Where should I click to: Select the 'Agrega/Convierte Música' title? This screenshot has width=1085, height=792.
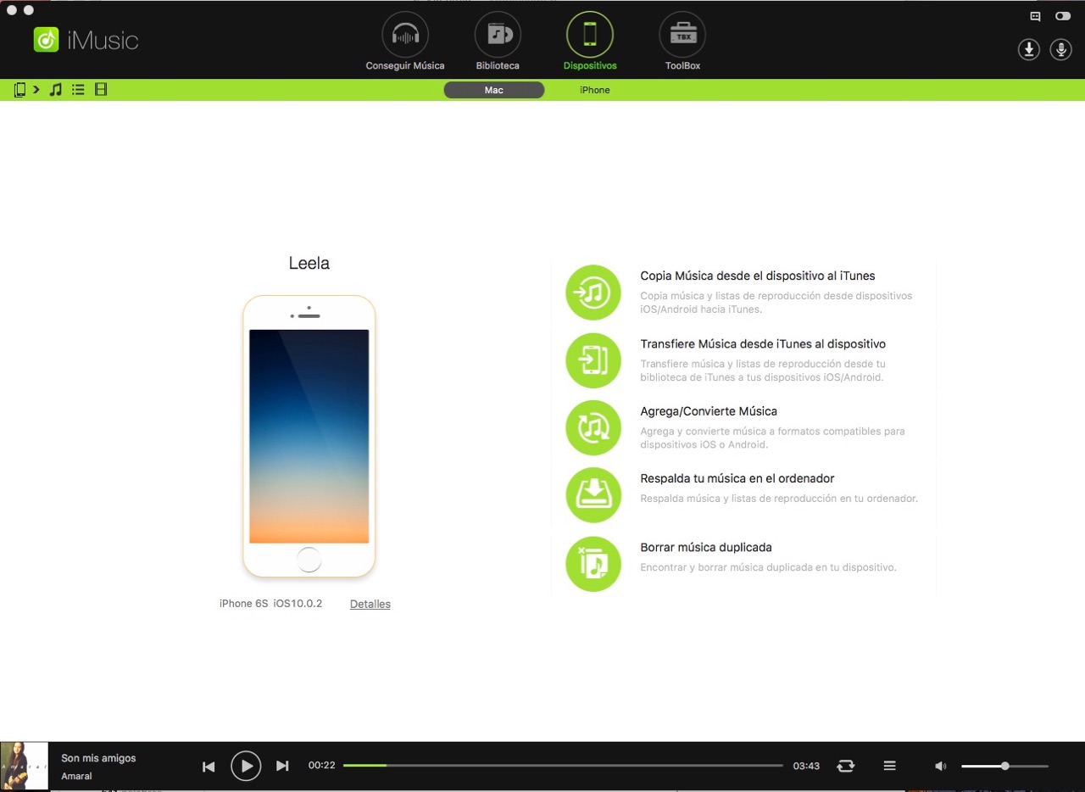pyautogui.click(x=709, y=411)
